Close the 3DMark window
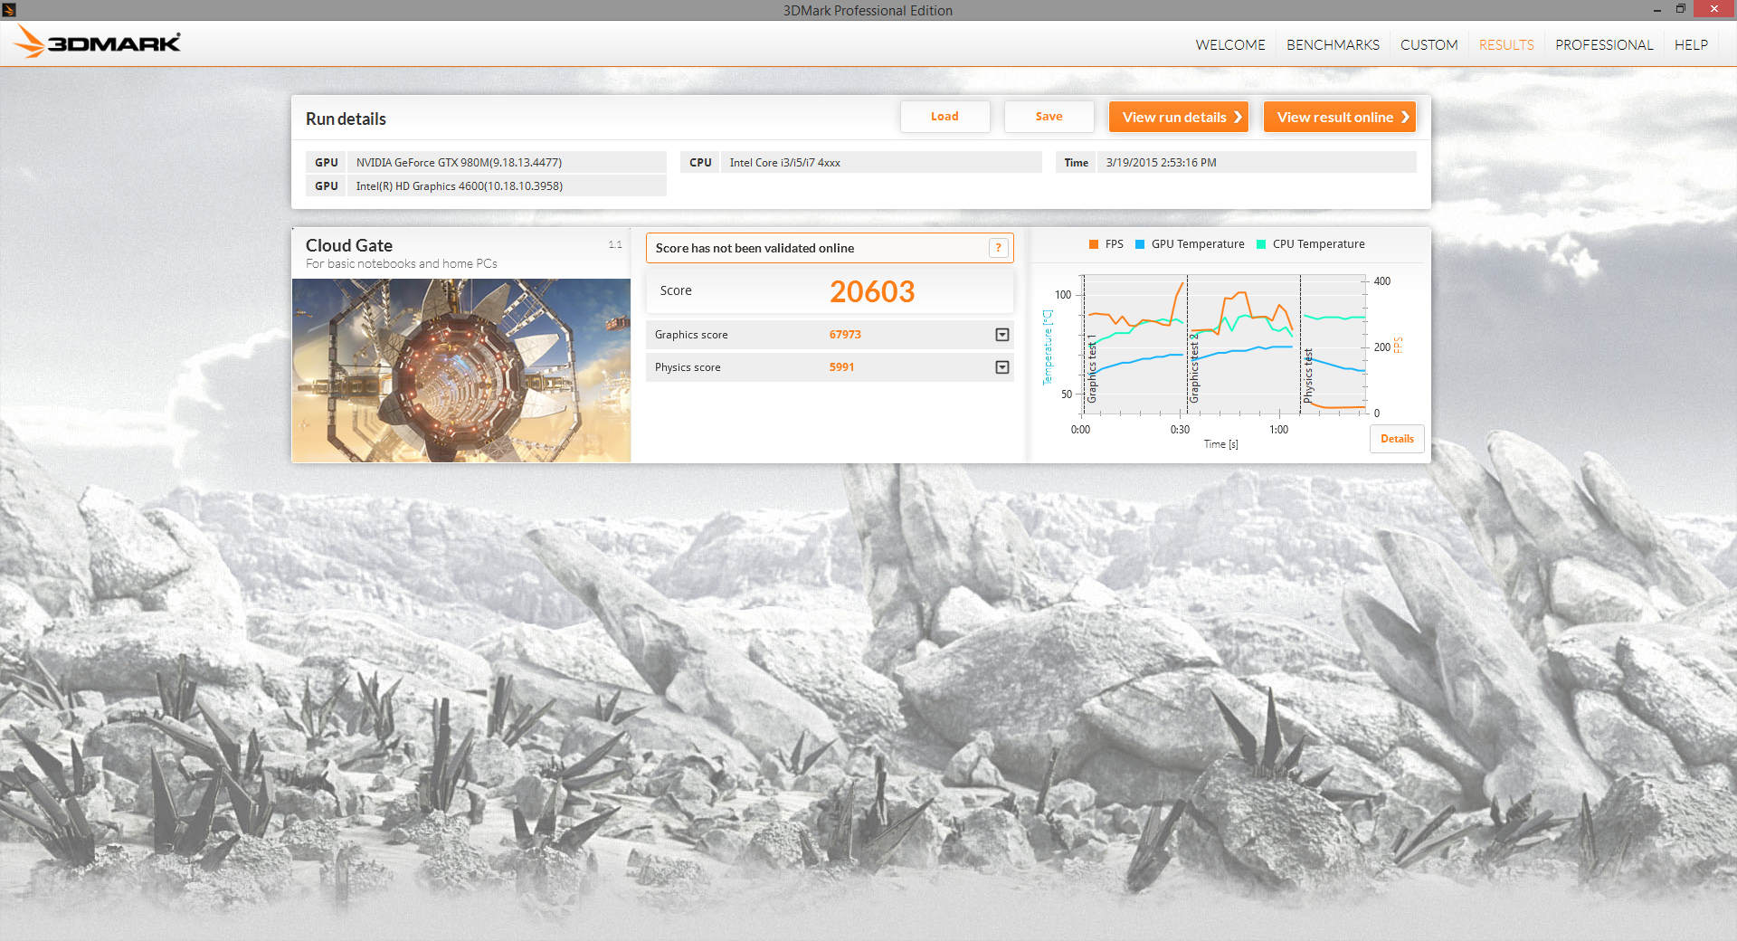This screenshot has height=941, width=1737. coord(1714,9)
